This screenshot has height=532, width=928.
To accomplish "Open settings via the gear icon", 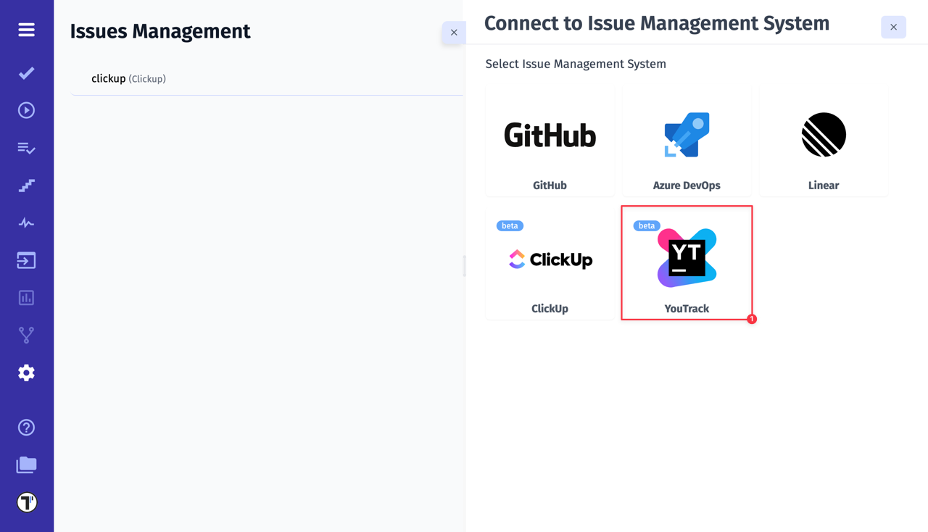I will (26, 372).
